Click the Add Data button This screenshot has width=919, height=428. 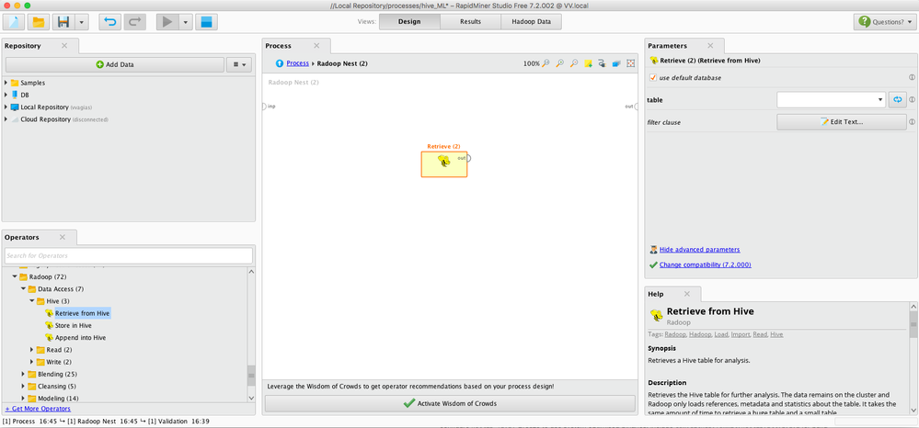[115, 64]
